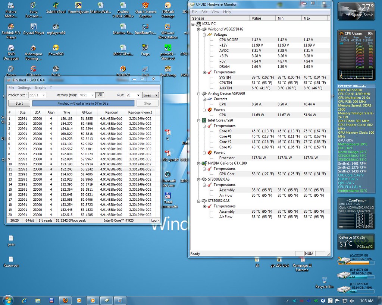The height and width of the screenshot is (305, 382).
Task: Show hidden tray icons arrow
Action: pyautogui.click(x=287, y=301)
